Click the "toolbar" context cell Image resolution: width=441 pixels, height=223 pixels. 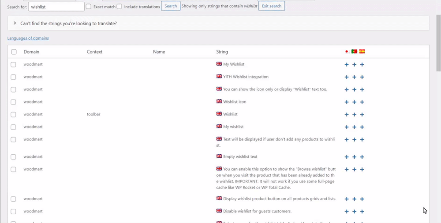[93, 115]
